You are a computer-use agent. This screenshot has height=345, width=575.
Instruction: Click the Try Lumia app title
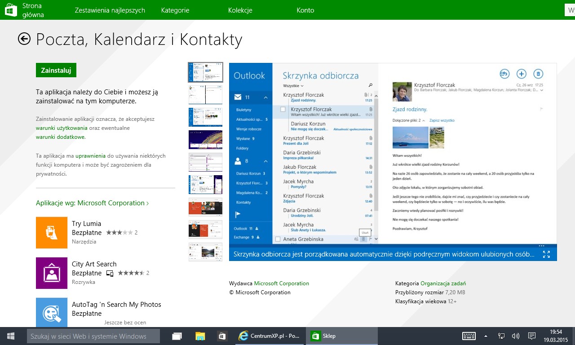click(x=86, y=224)
